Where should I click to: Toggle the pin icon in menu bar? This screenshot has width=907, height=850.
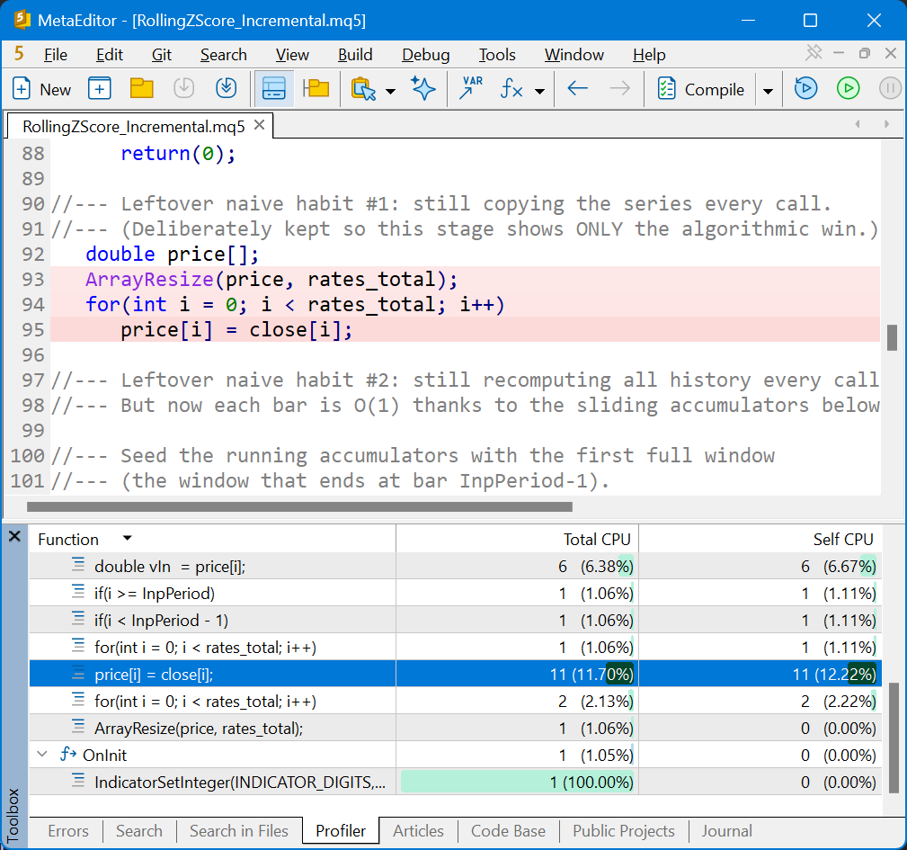click(814, 53)
